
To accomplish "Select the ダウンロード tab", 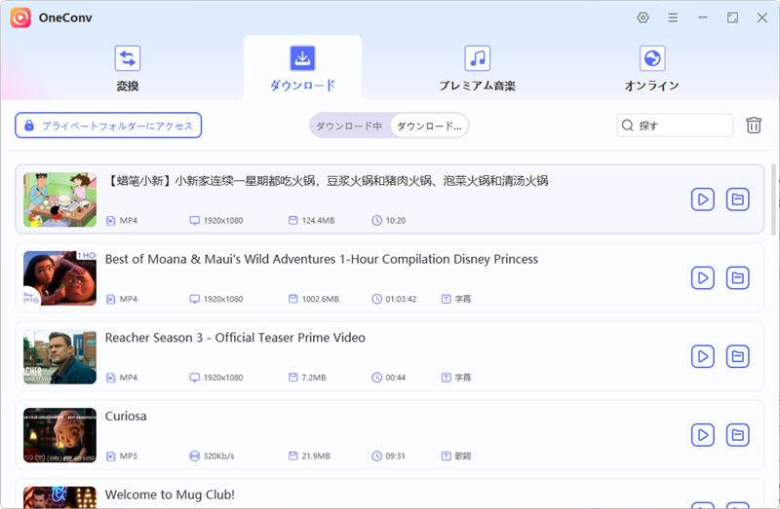I will (x=302, y=68).
